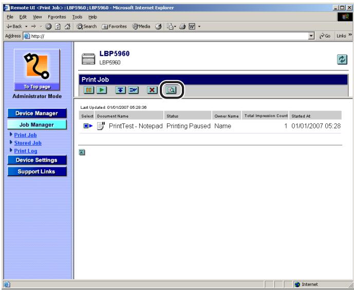Resume the paused print job

[102, 90]
